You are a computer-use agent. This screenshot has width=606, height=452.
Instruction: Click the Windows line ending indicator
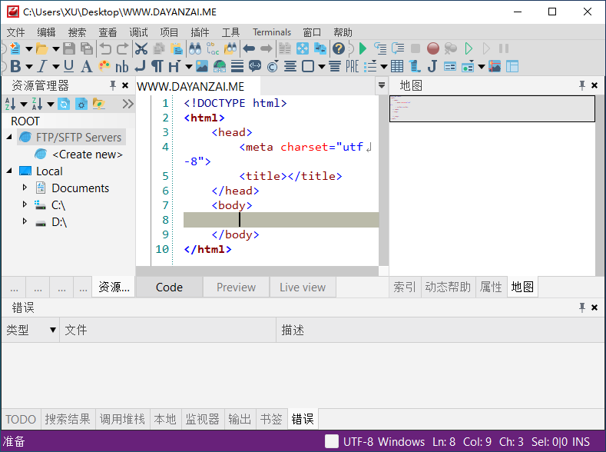click(x=401, y=441)
